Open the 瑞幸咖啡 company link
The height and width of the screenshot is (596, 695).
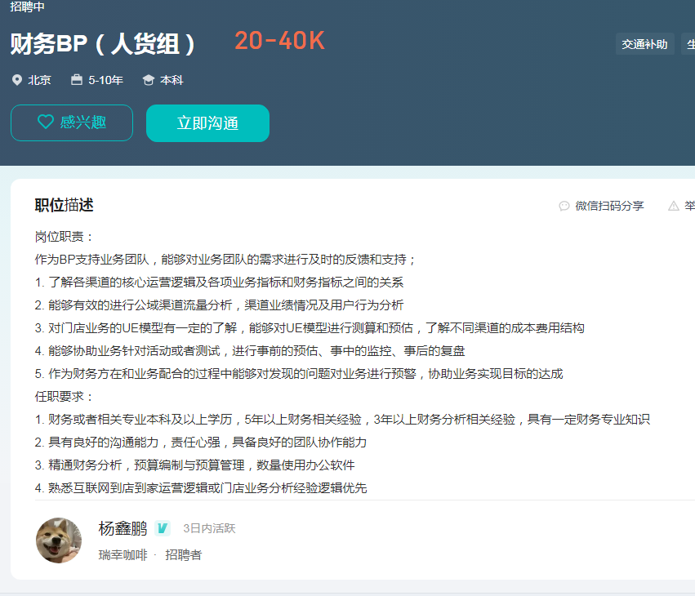tap(123, 554)
